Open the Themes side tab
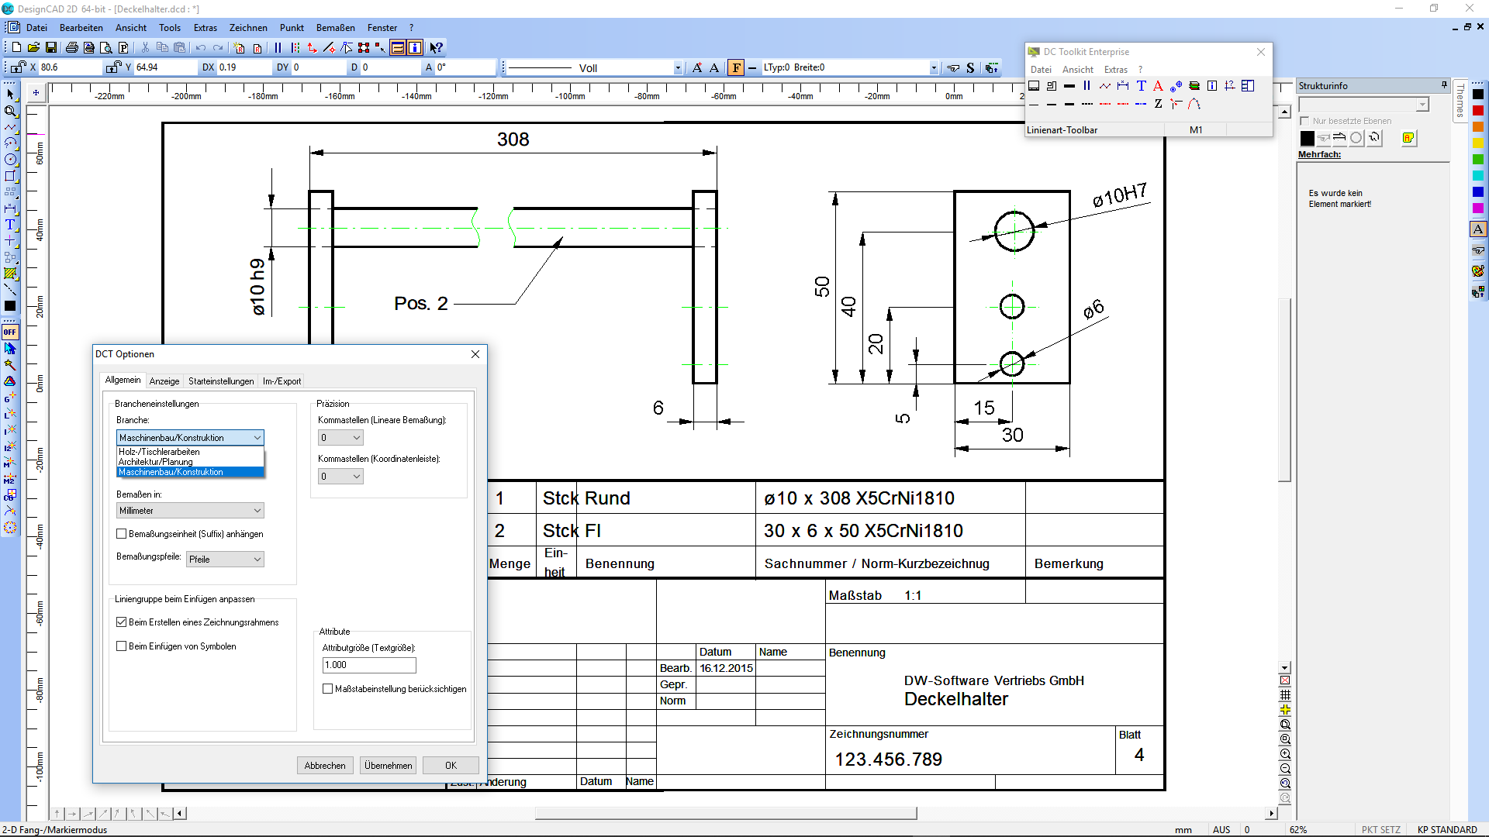Viewport: 1489px width, 837px height. tap(1460, 102)
